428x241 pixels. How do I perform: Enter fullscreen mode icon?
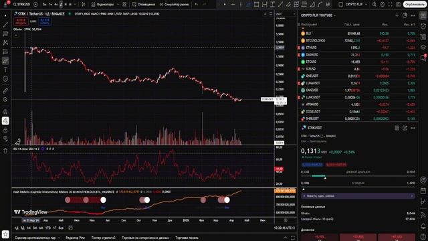click(x=391, y=5)
